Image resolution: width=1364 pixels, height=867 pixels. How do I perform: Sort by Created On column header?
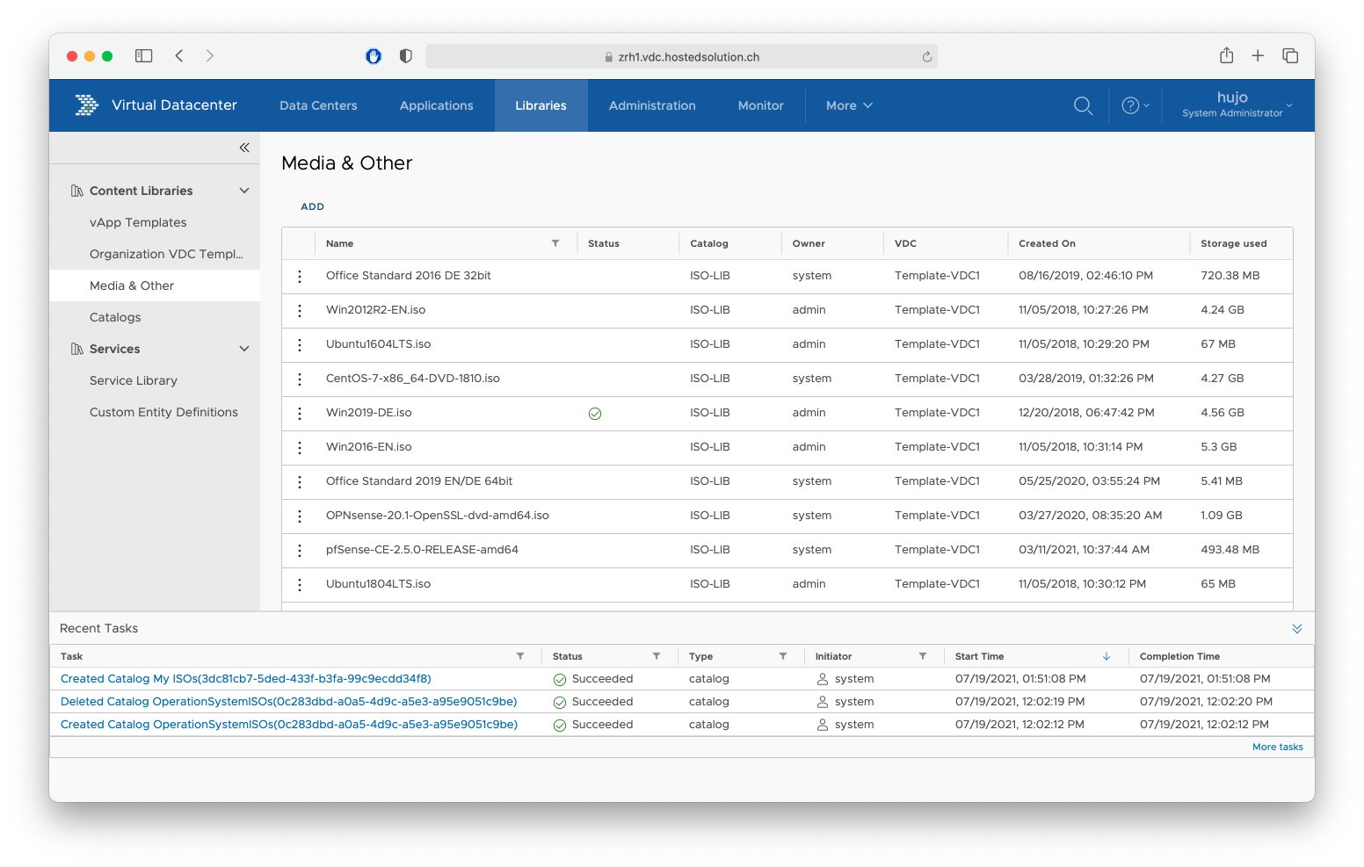tap(1047, 243)
